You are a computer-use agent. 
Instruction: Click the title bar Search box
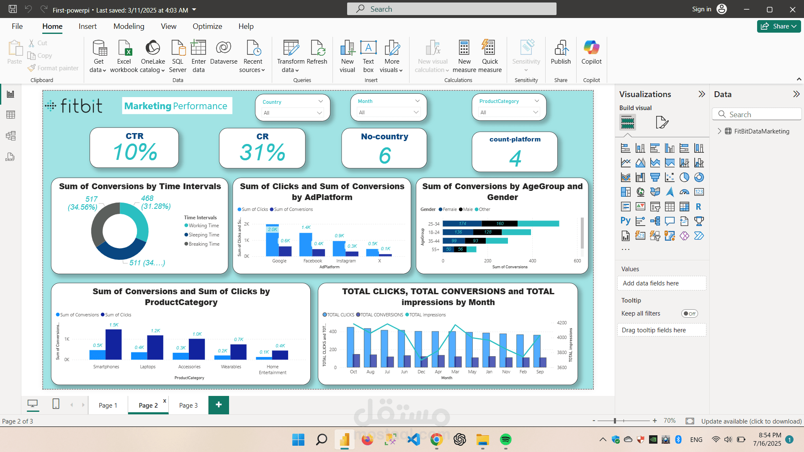coord(451,9)
